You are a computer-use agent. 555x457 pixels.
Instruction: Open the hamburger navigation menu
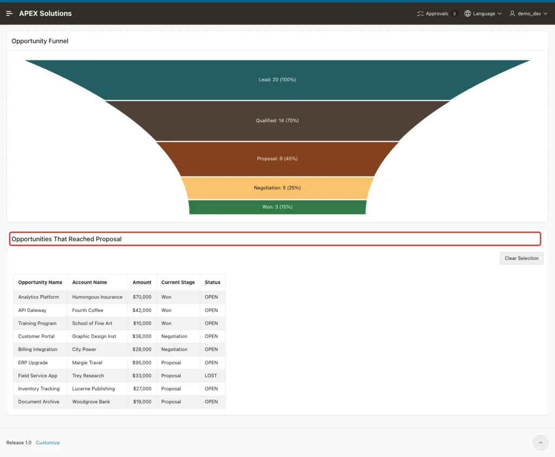click(10, 14)
